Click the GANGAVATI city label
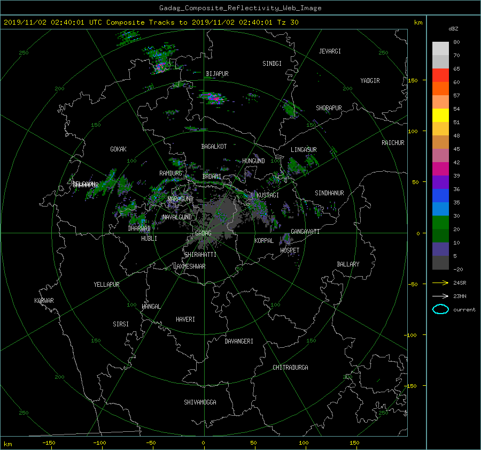Screen dimensions: 481x450 click(305, 231)
